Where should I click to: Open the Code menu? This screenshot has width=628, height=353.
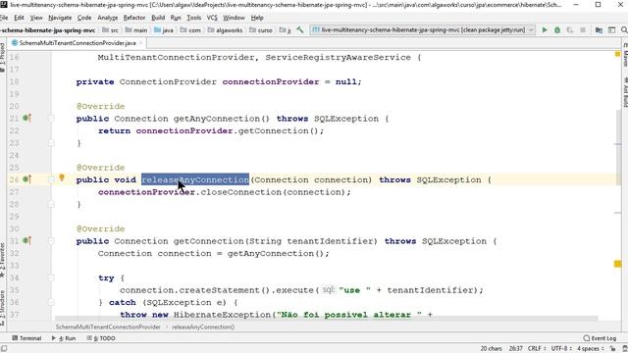click(84, 18)
